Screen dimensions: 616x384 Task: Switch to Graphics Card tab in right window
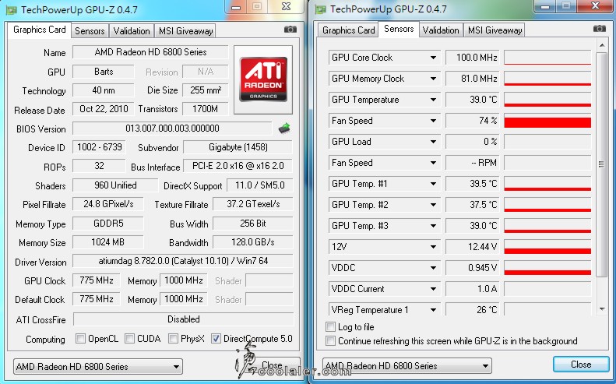tap(348, 30)
